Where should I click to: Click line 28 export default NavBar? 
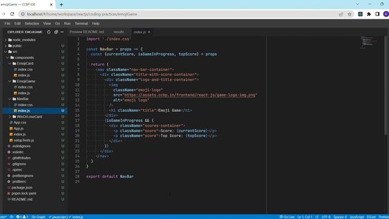110,176
